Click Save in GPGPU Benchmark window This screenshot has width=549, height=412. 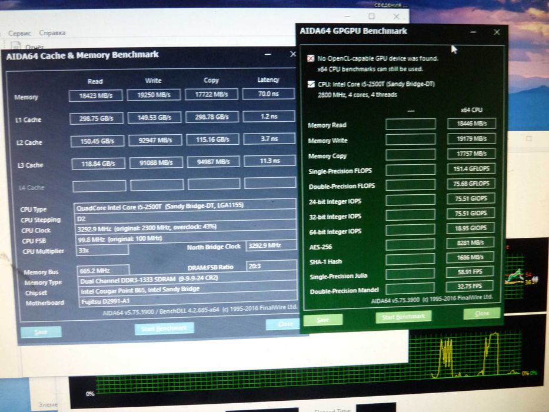click(x=323, y=320)
